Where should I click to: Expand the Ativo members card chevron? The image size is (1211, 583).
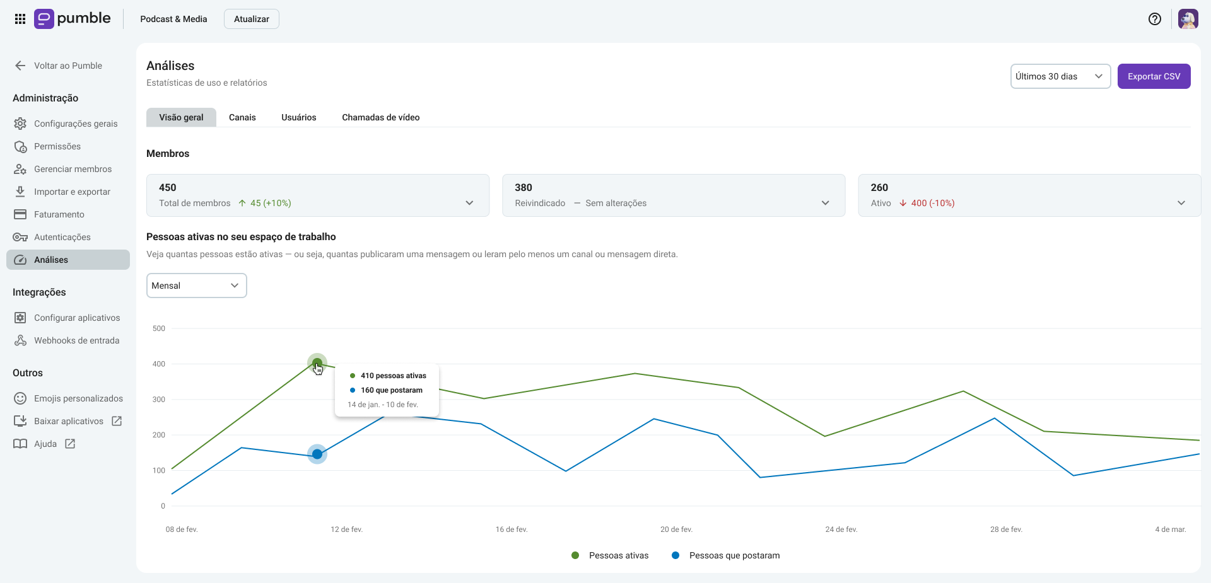tap(1181, 203)
